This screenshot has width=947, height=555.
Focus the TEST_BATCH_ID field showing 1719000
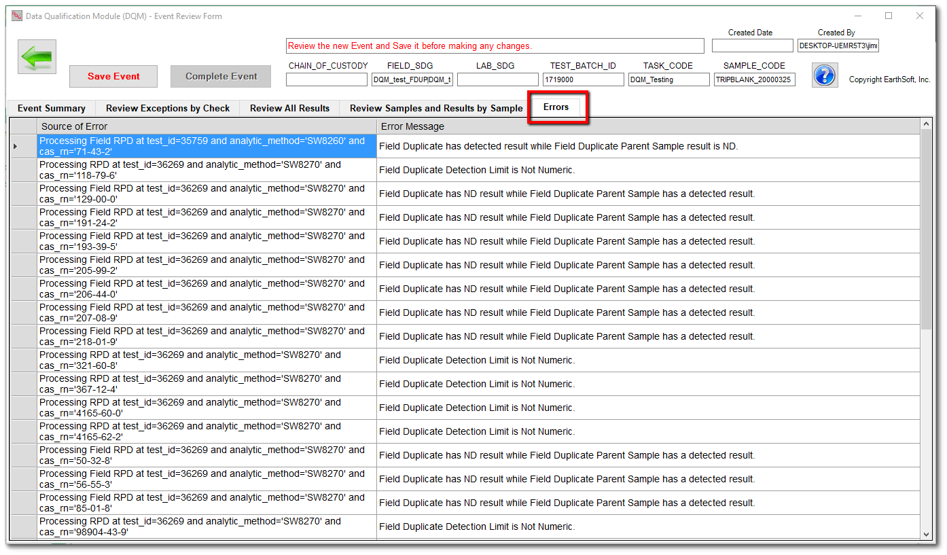pos(583,79)
